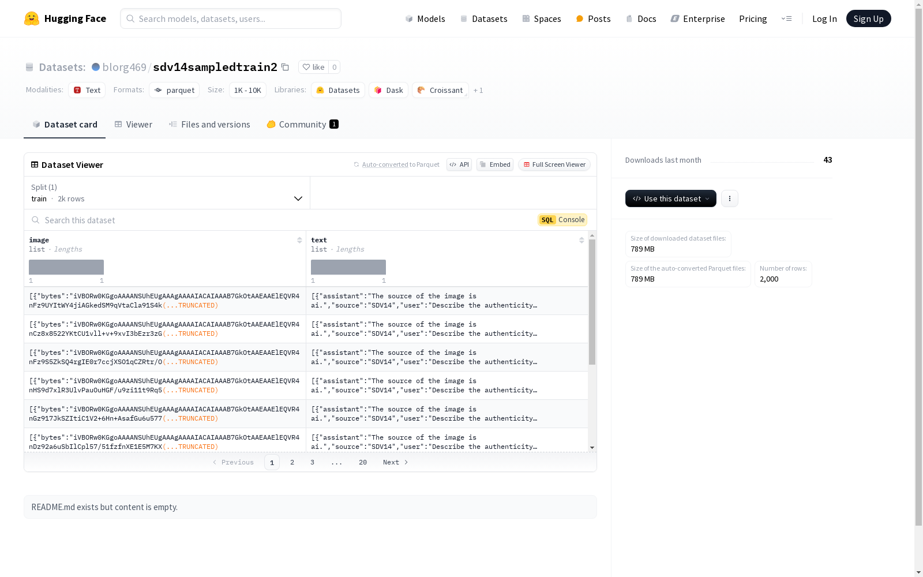This screenshot has width=923, height=577.
Task: Click Next page button
Action: coord(396,462)
